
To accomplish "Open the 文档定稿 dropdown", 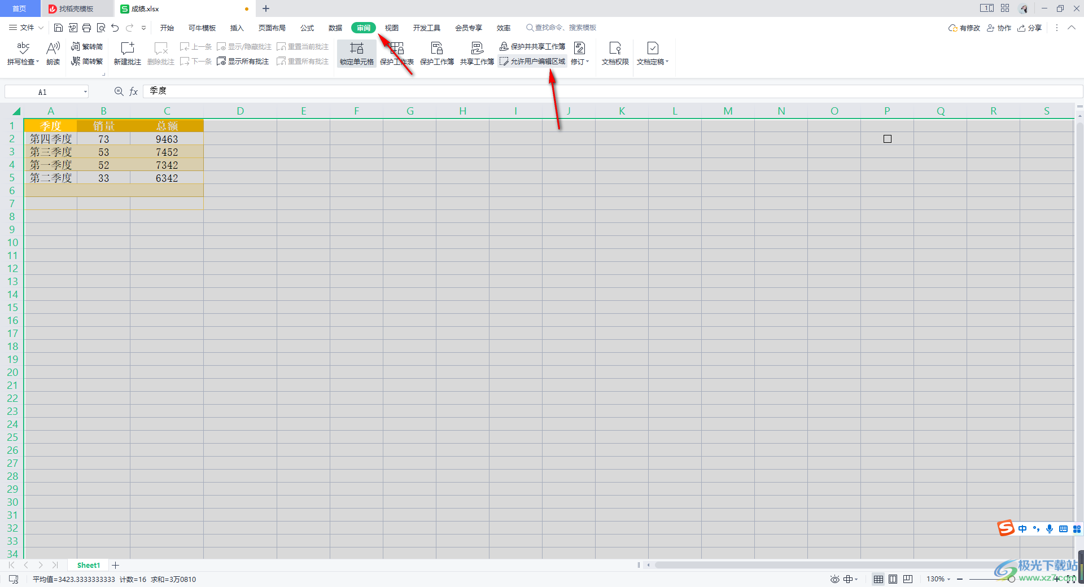I will (x=653, y=54).
